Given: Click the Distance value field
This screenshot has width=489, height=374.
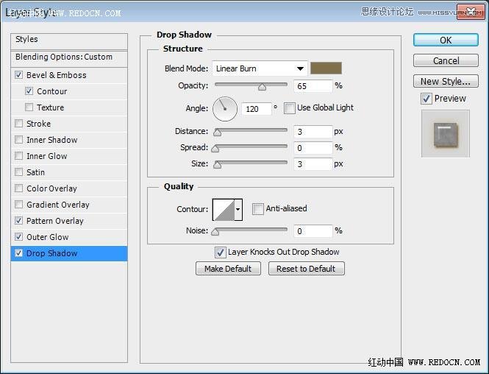Looking at the screenshot, I should pos(313,132).
